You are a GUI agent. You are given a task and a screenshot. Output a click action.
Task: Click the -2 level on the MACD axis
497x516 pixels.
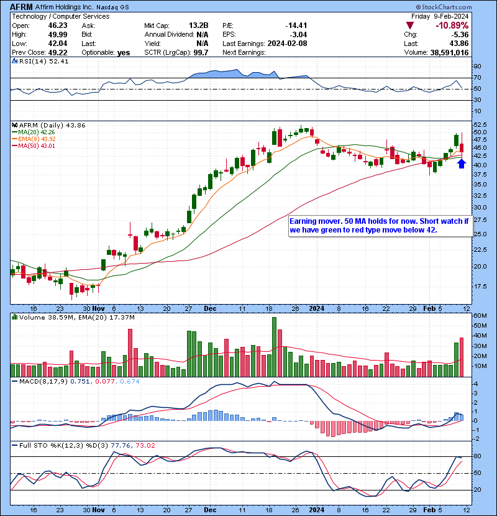[x=476, y=439]
